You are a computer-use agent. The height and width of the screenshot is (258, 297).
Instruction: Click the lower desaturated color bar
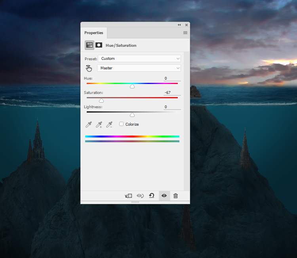pyautogui.click(x=132, y=141)
